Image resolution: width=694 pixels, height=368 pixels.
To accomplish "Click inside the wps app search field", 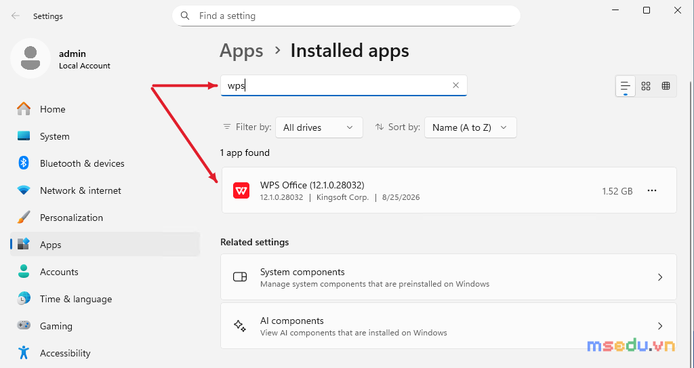I will point(344,85).
